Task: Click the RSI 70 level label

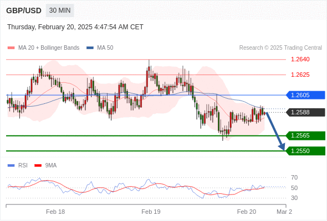Action: 294,177
